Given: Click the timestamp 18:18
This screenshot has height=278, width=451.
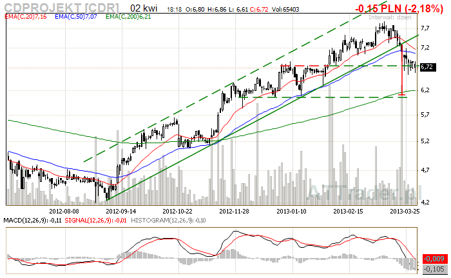Looking at the screenshot, I should point(175,10).
